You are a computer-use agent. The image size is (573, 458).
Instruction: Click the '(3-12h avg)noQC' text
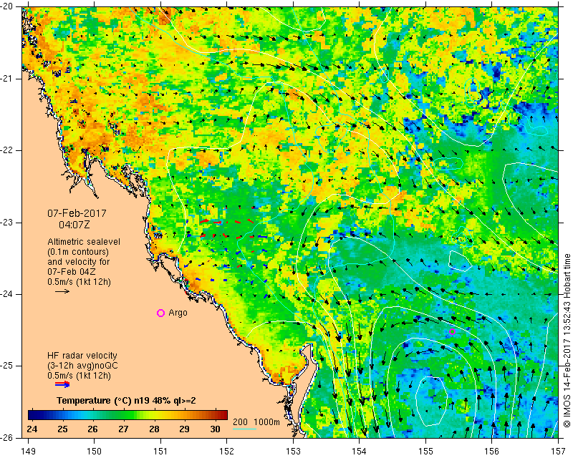[82, 365]
